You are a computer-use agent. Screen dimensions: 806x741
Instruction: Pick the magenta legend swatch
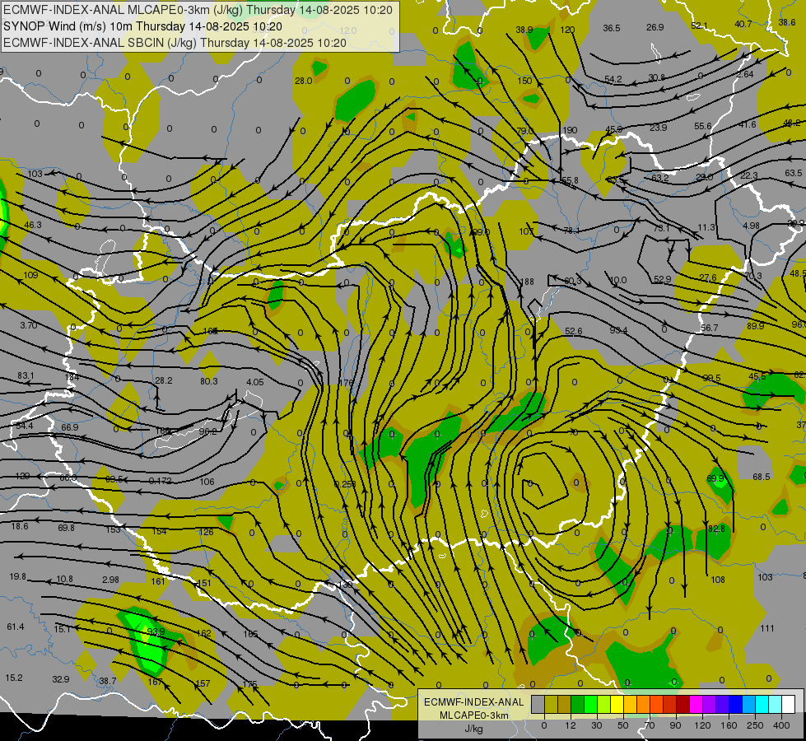click(x=697, y=704)
